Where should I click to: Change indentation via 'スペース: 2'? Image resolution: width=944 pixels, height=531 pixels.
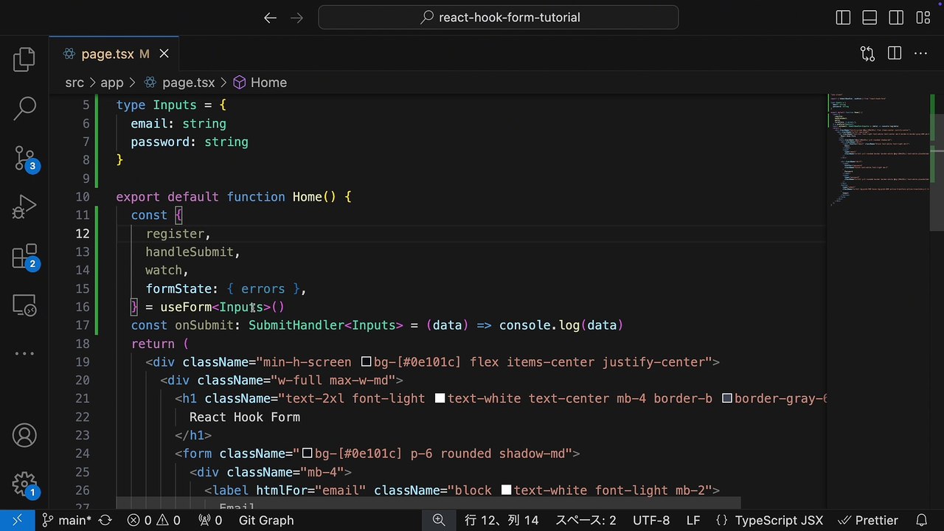tap(586, 520)
